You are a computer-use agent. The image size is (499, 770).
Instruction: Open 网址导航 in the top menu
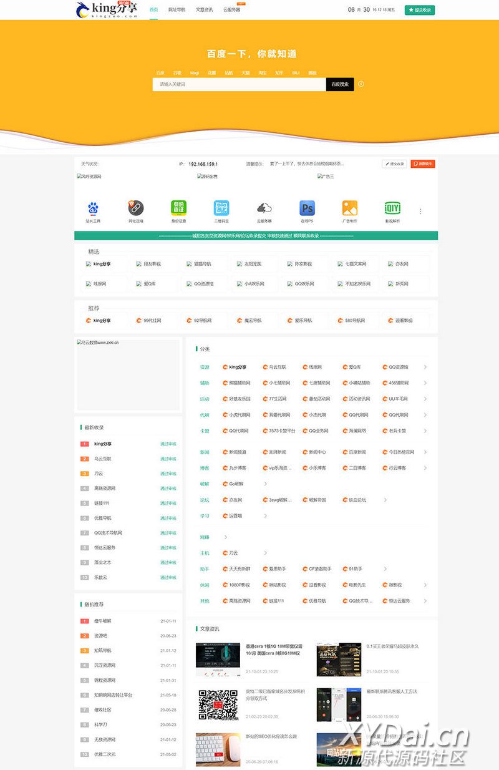pyautogui.click(x=177, y=10)
